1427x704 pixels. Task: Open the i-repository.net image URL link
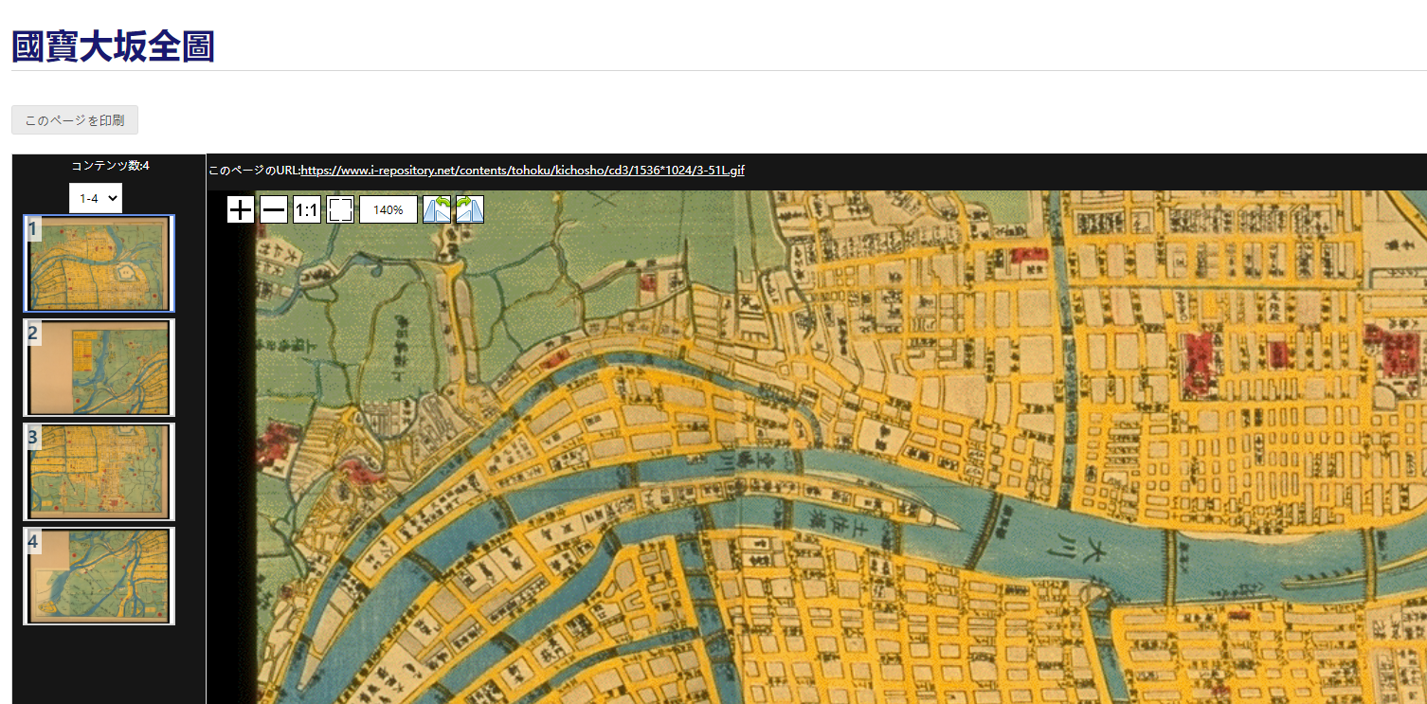522,171
